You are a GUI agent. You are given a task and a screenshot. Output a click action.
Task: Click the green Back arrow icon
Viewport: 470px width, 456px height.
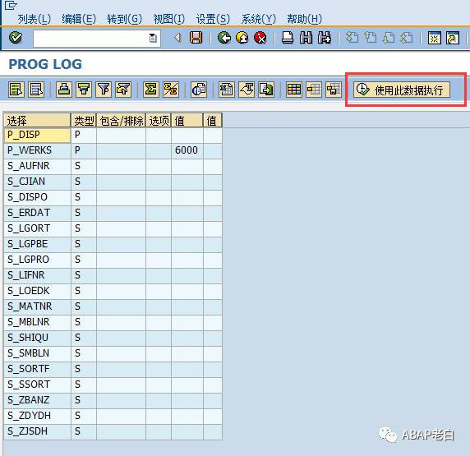point(224,38)
